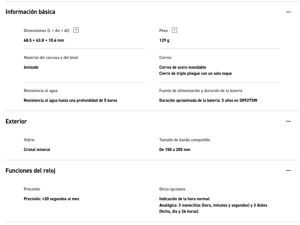Click the Dimensiones (L × An × Al) label
The width and height of the screenshot is (300, 225).
click(46, 31)
